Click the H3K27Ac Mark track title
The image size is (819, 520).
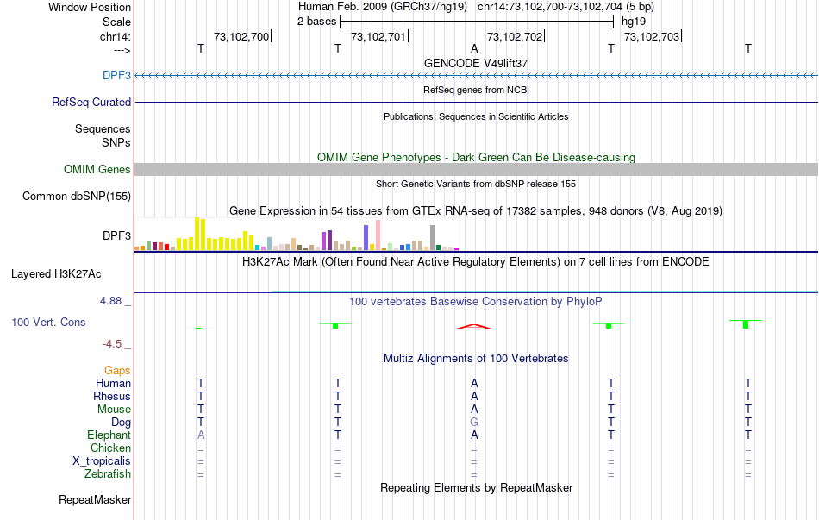click(476, 262)
